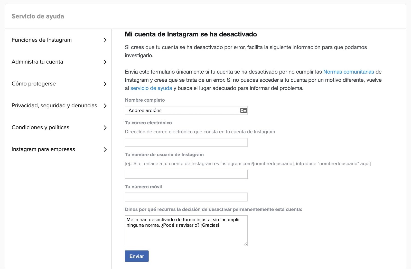Expand the Instagram para empresas chevron
Image resolution: width=411 pixels, height=269 pixels.
(105, 149)
